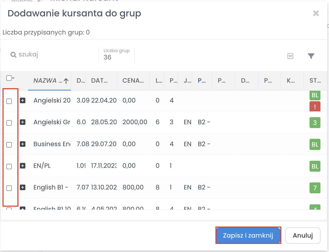The image size is (329, 252).
Task: Click the filter funnel icon
Action: pos(311,56)
